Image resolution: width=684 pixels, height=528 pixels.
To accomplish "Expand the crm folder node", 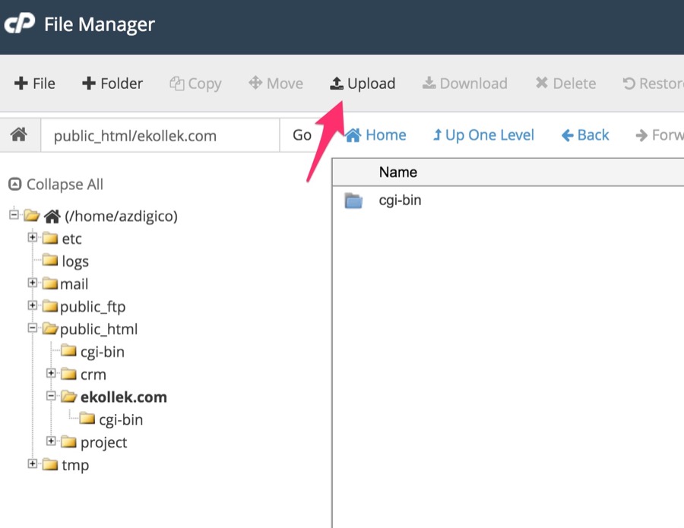I will (51, 373).
